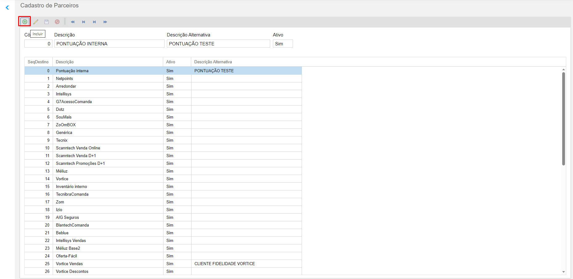The width and height of the screenshot is (573, 279).
Task: Select the Vortice Vendas row
Action: (x=163, y=264)
